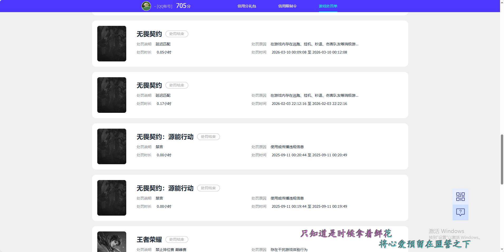504x252 pixels.
Task: Open the QR code sharing panel
Action: [x=460, y=196]
